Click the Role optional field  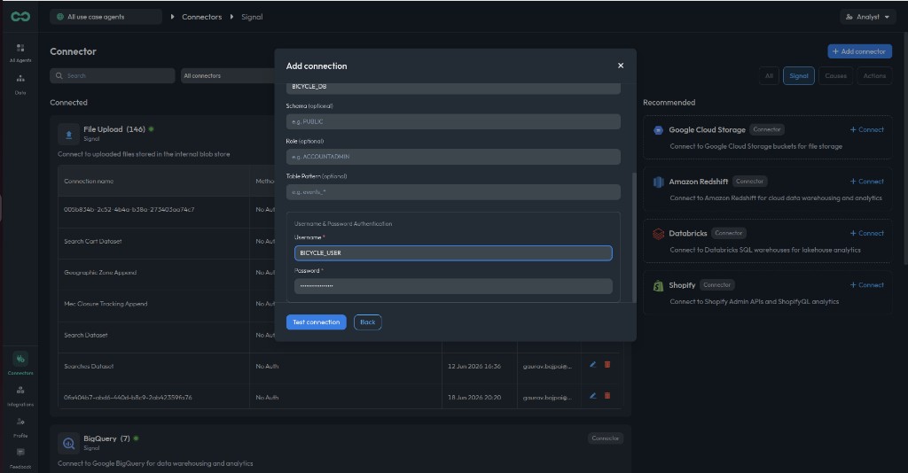pos(453,157)
